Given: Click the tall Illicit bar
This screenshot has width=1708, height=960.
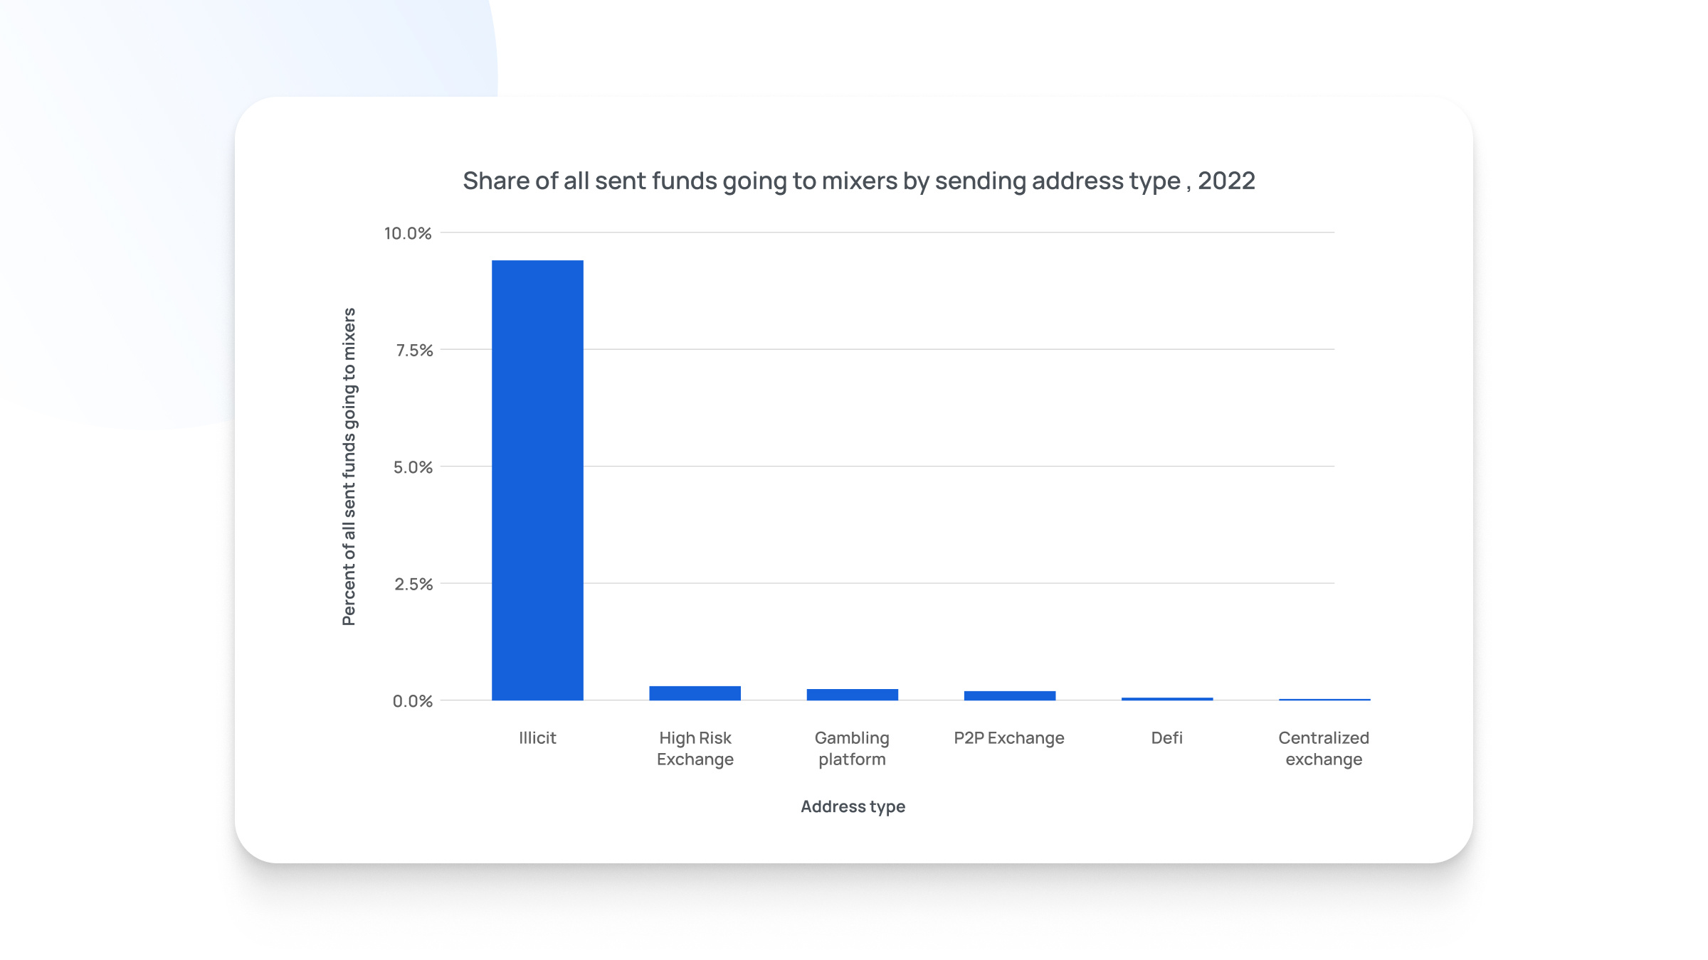Looking at the screenshot, I should (537, 480).
